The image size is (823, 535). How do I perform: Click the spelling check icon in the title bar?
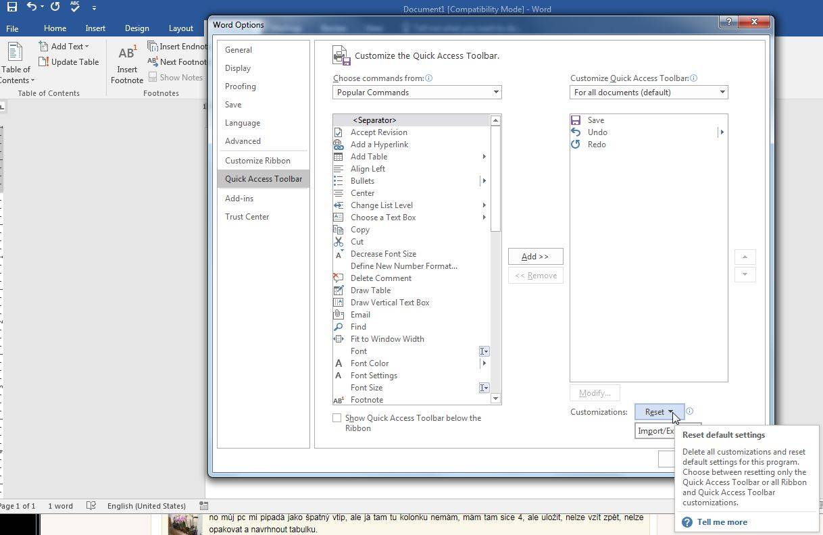[x=75, y=7]
